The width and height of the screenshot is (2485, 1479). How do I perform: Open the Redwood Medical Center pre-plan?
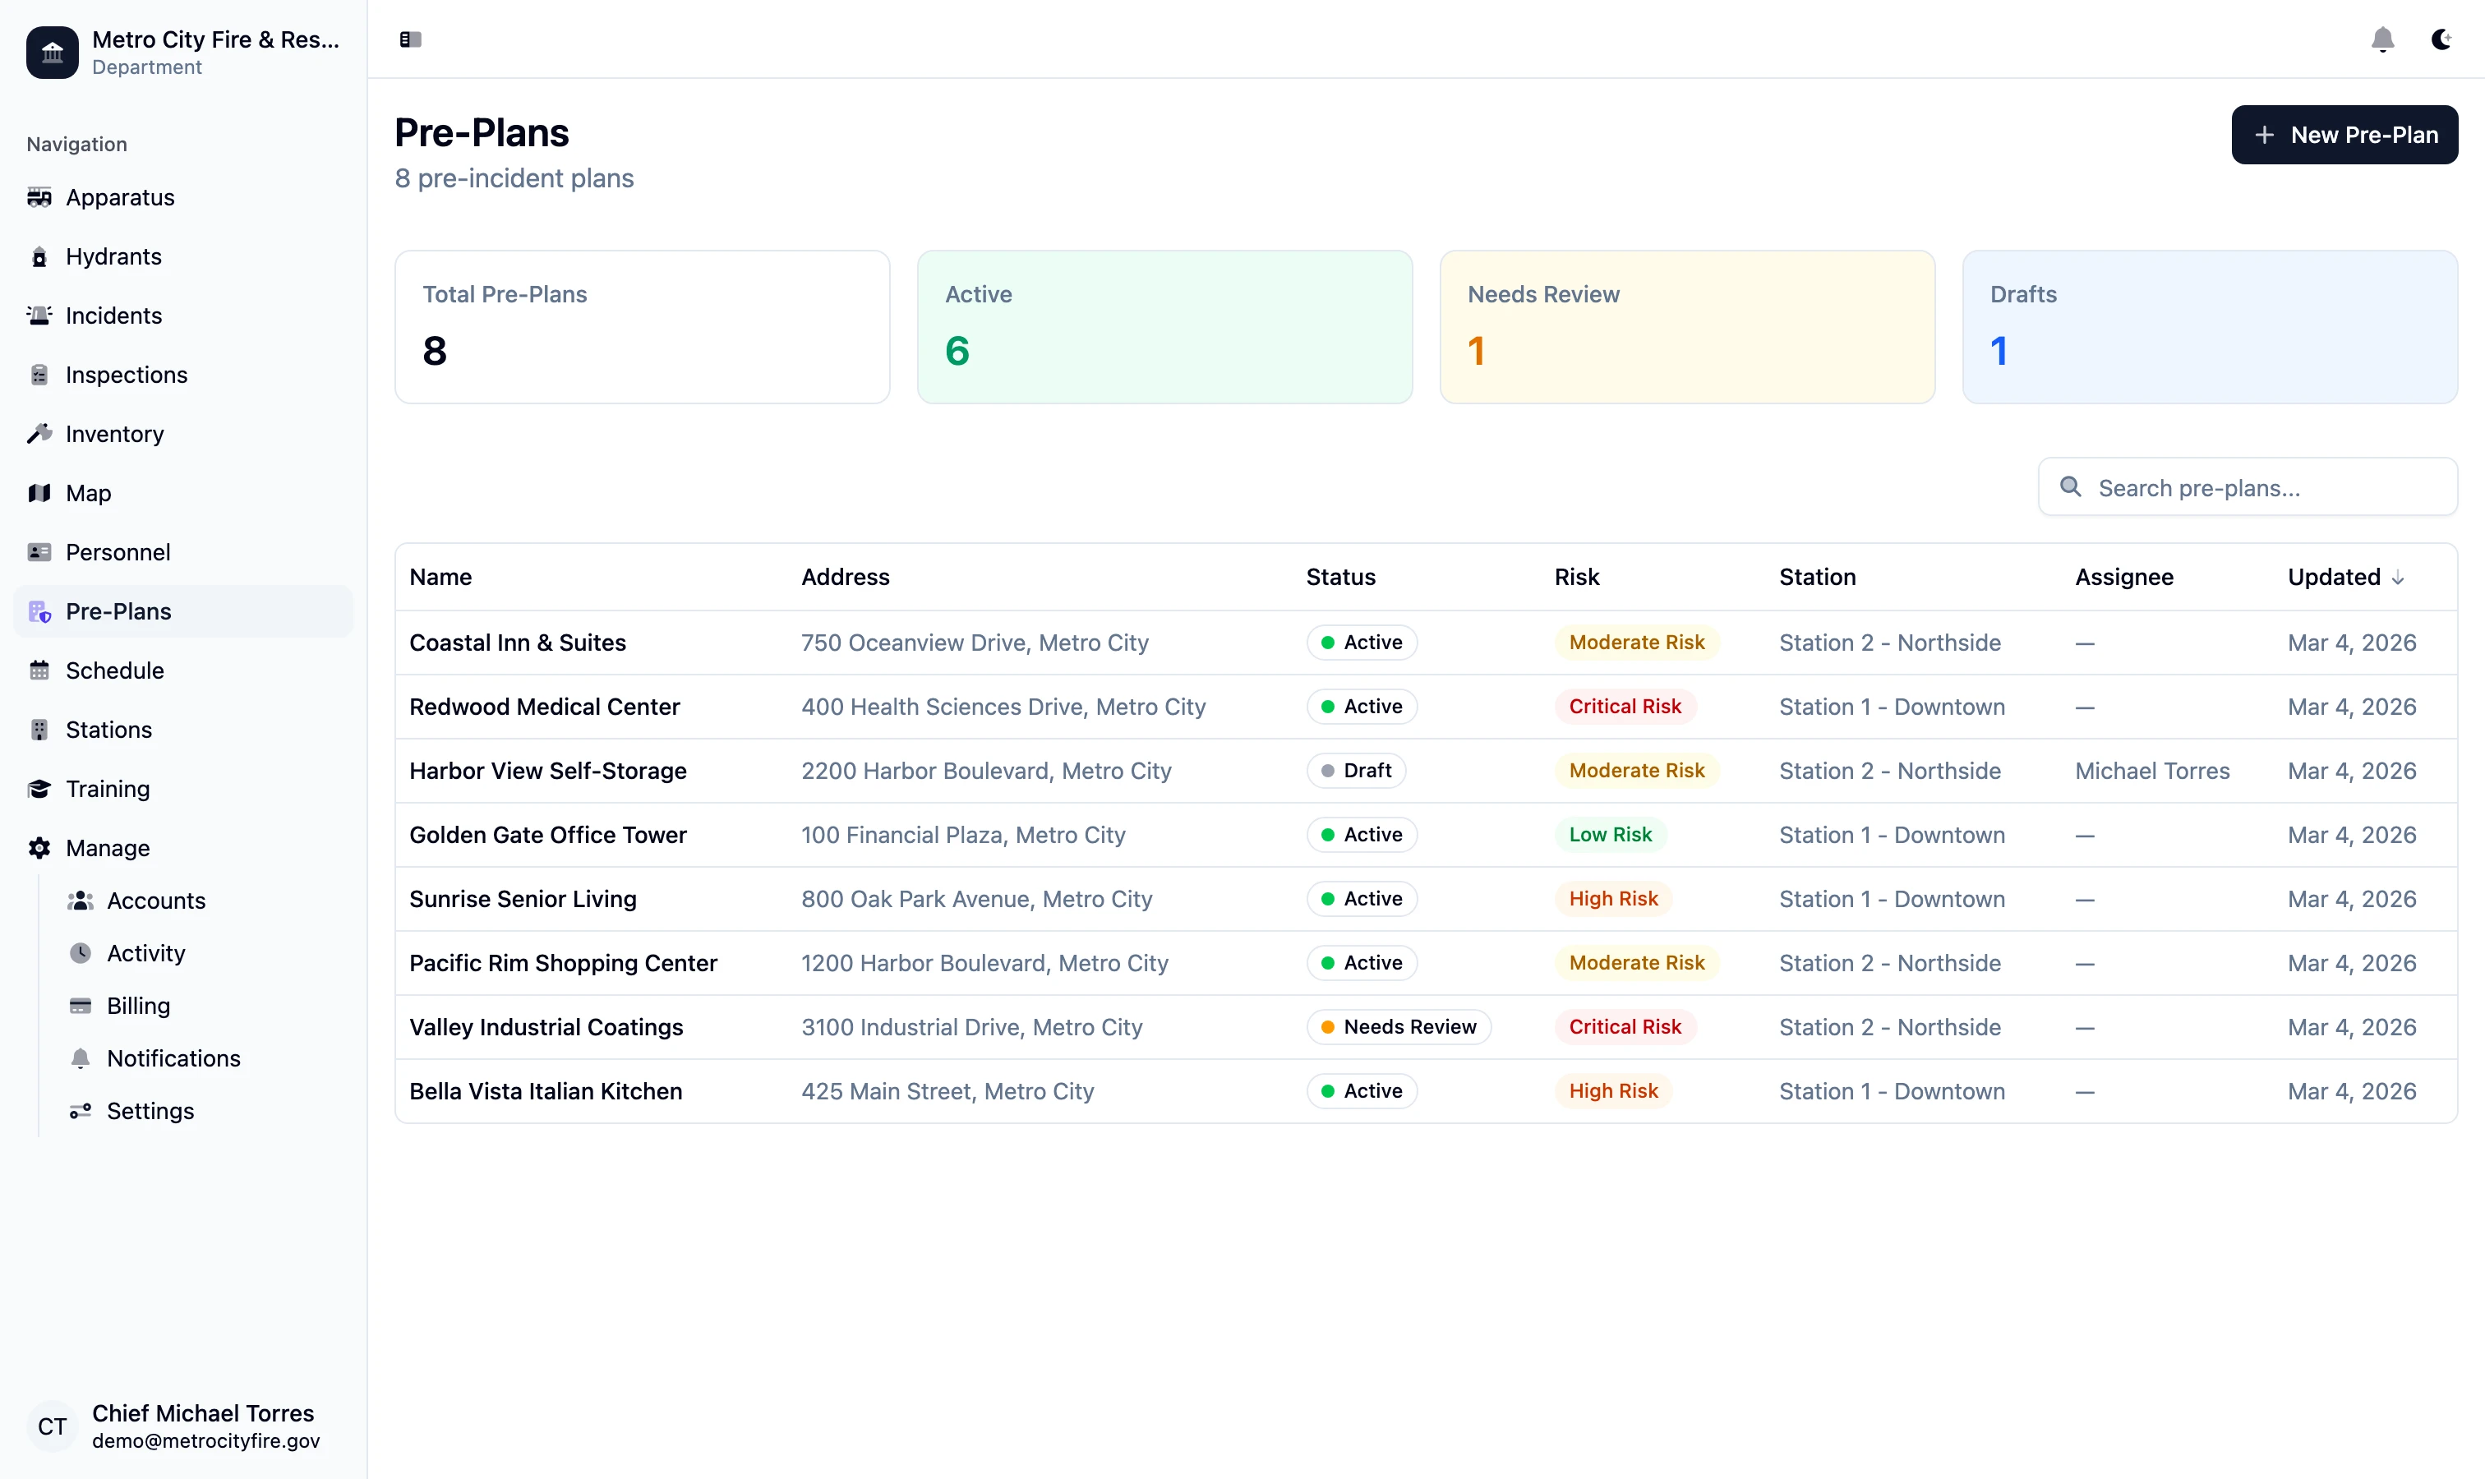544,707
